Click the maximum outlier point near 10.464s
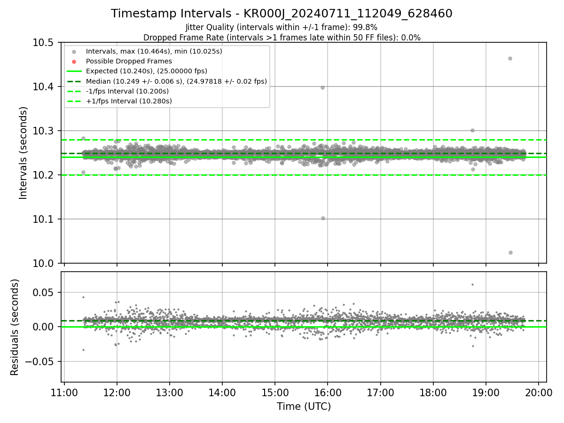Screen dimensions: 564x423 coord(510,58)
